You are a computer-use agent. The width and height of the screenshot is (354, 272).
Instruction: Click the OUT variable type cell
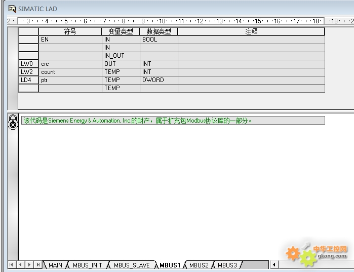click(x=121, y=64)
